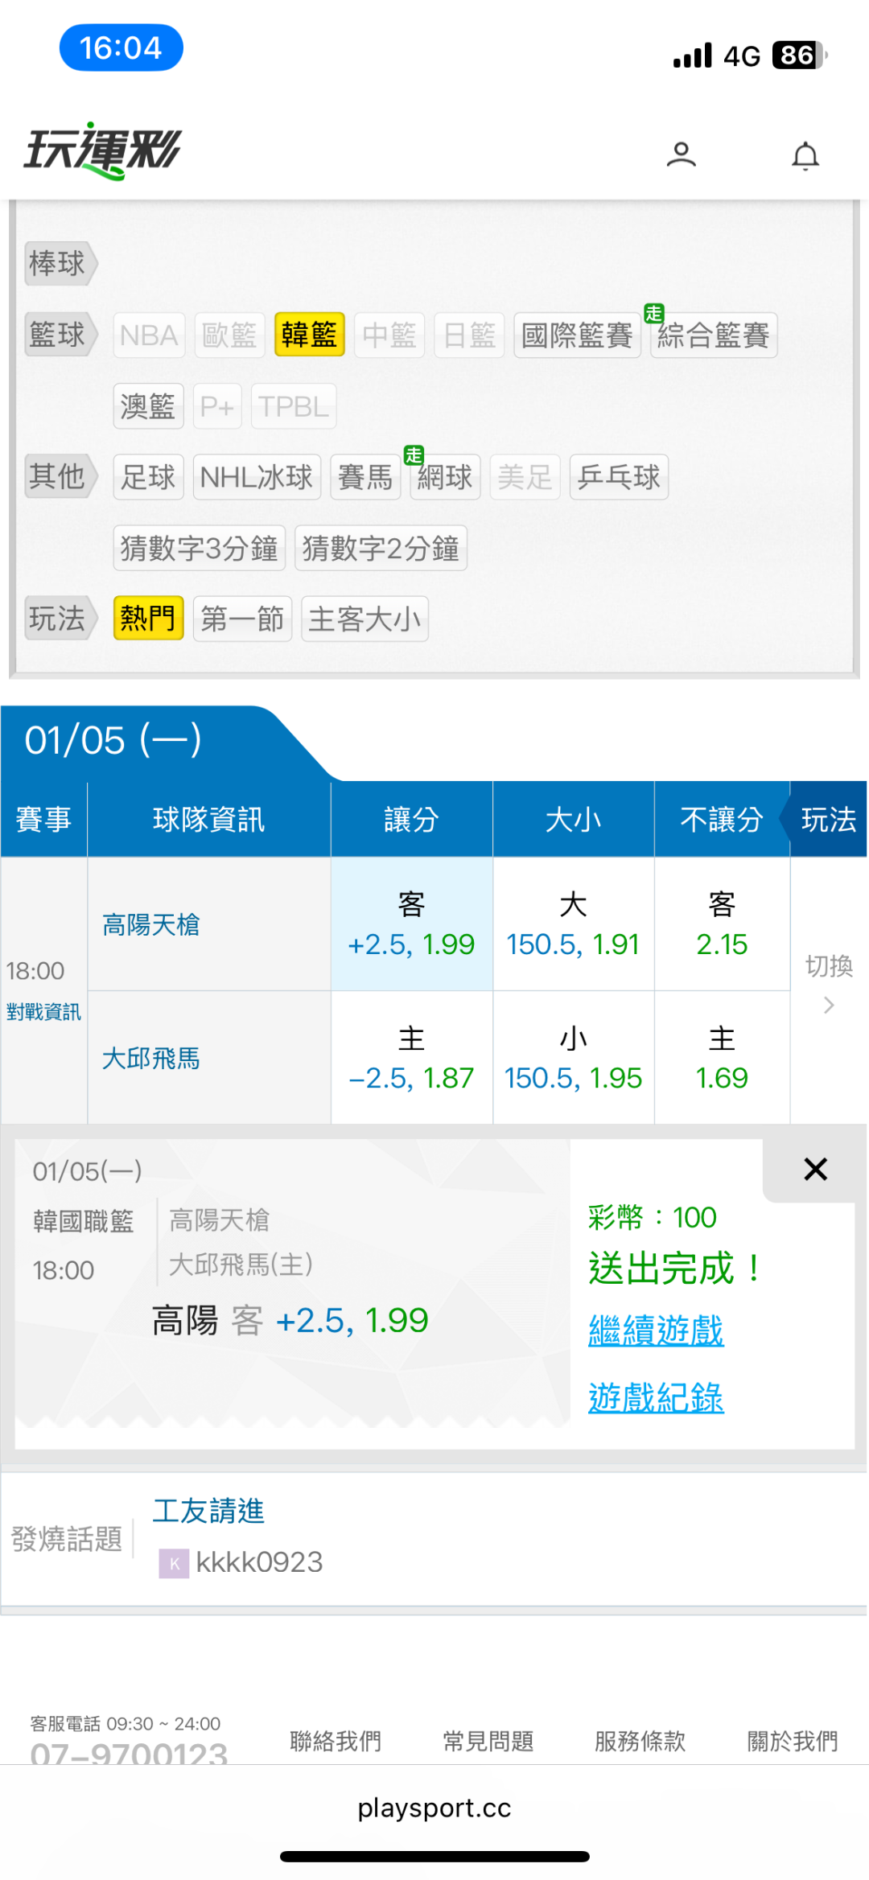Tap the battery level indicator
The height and width of the screenshot is (1880, 869).
coord(799,56)
